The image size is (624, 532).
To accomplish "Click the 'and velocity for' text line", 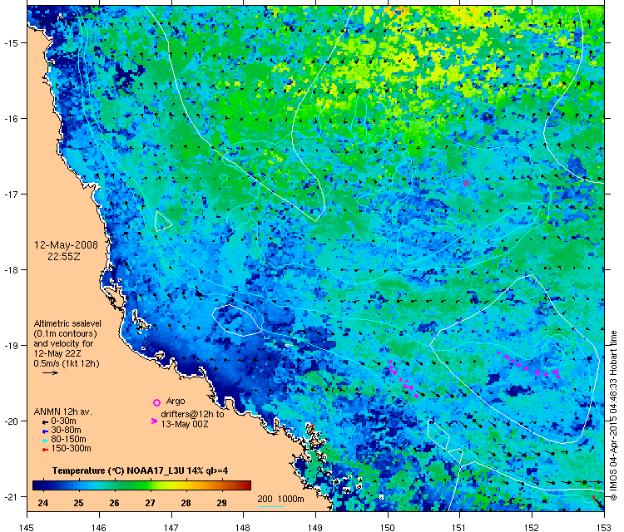I will (x=63, y=343).
